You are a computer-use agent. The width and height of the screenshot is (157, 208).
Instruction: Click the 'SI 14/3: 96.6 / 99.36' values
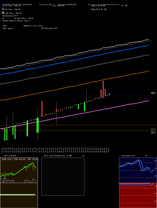[24, 18]
